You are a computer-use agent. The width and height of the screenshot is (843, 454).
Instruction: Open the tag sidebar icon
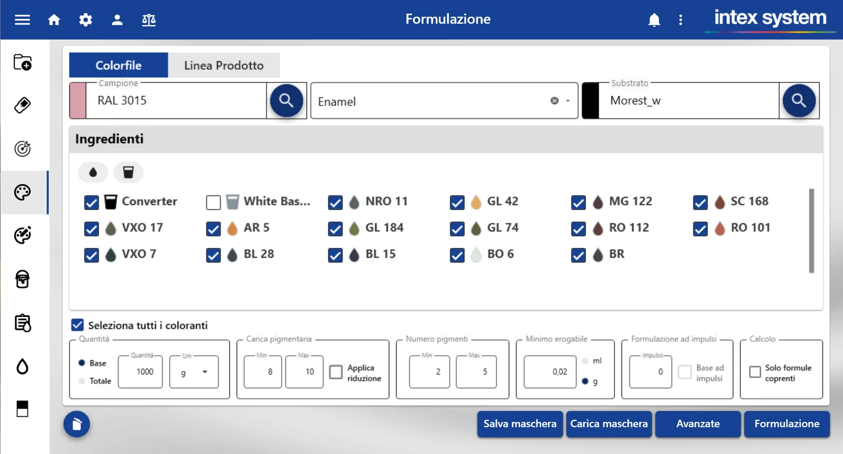(x=23, y=105)
